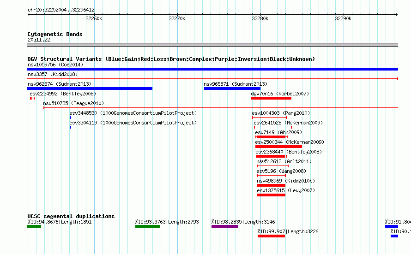Image resolution: width=411 pixels, height=254 pixels.
Task: Click the nsv1059756 (Coe2014) blue gain bar
Action: click(x=212, y=69)
